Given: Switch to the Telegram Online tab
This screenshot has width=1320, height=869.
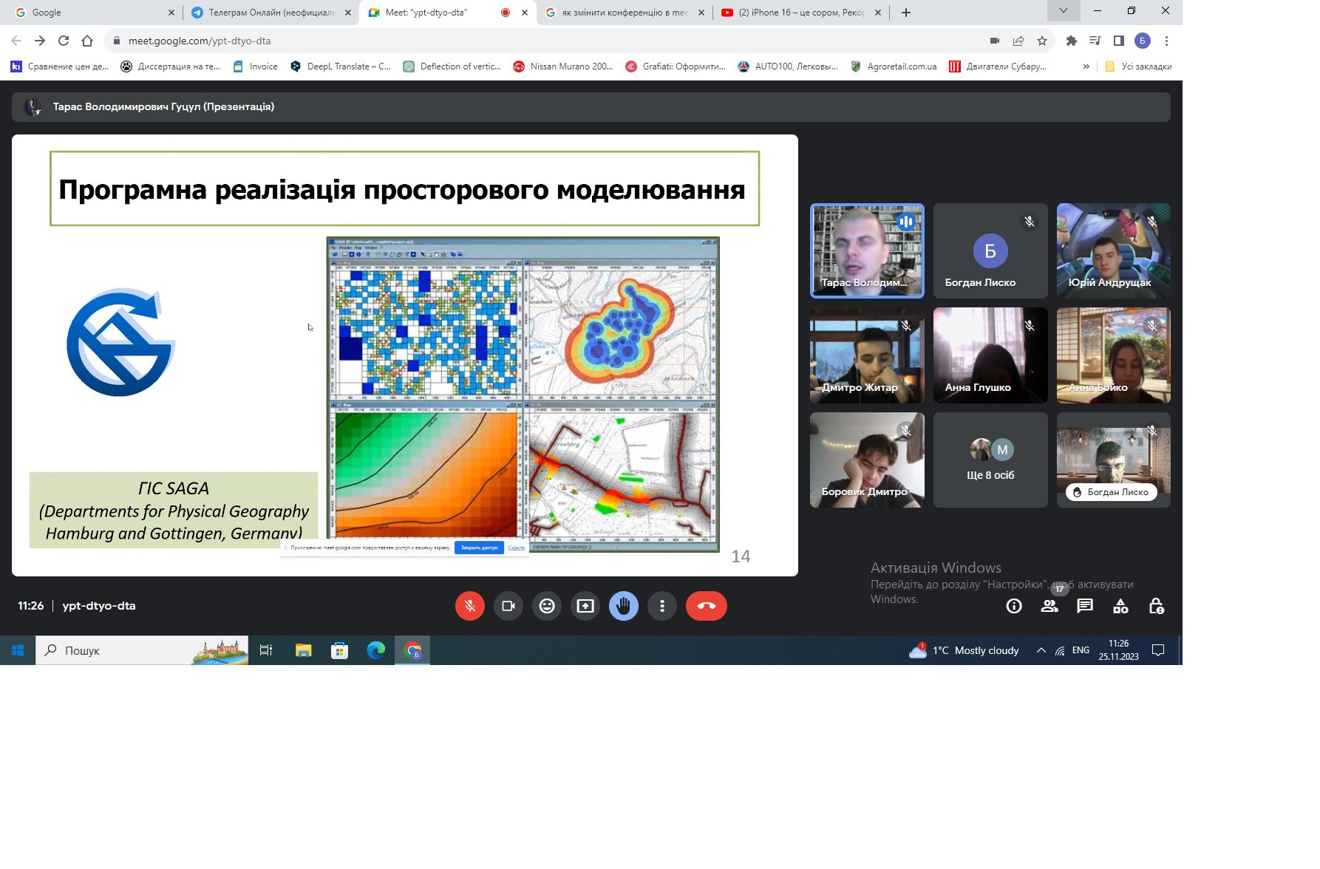Looking at the screenshot, I should click(x=271, y=13).
